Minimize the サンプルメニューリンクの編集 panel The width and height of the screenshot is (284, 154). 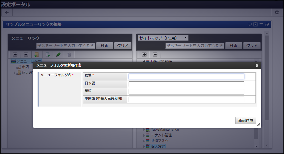[261, 24]
